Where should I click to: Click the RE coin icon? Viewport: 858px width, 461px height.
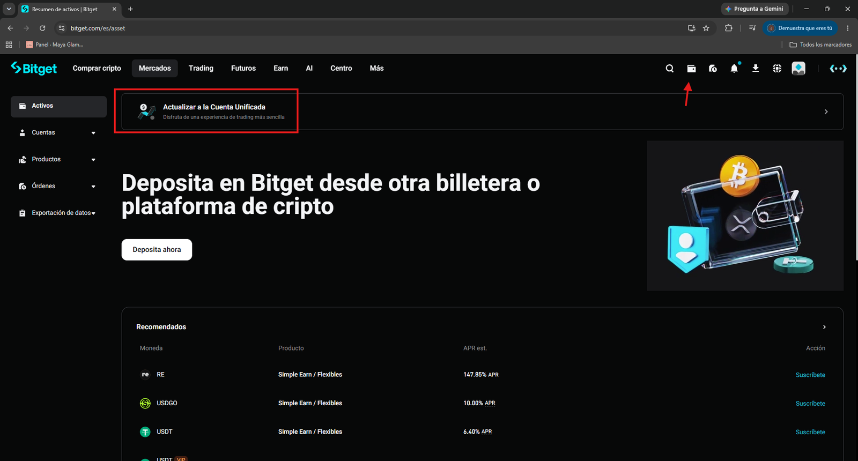(145, 375)
